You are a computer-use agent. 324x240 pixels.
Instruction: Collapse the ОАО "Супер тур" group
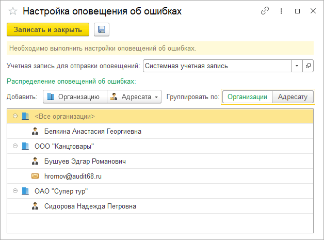(15, 191)
